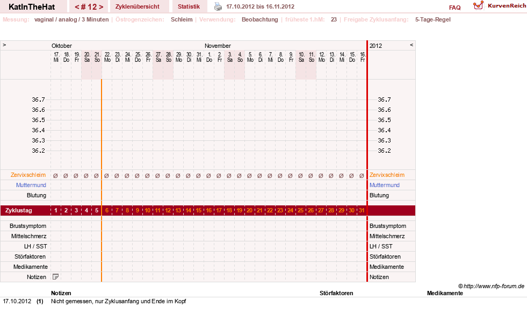Click cervical mucus symbol on cycle day 20
527x314 pixels.
pos(249,175)
